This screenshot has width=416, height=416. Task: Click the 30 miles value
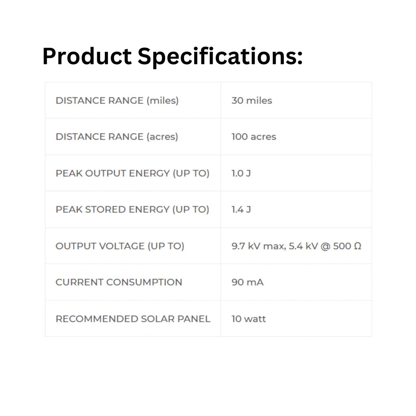[252, 100]
